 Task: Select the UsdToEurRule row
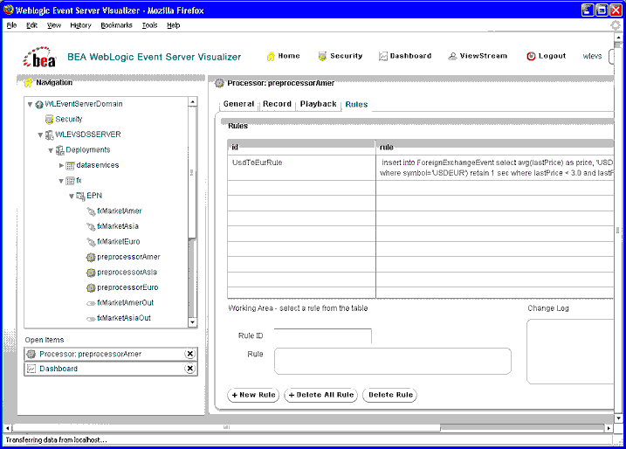point(421,168)
